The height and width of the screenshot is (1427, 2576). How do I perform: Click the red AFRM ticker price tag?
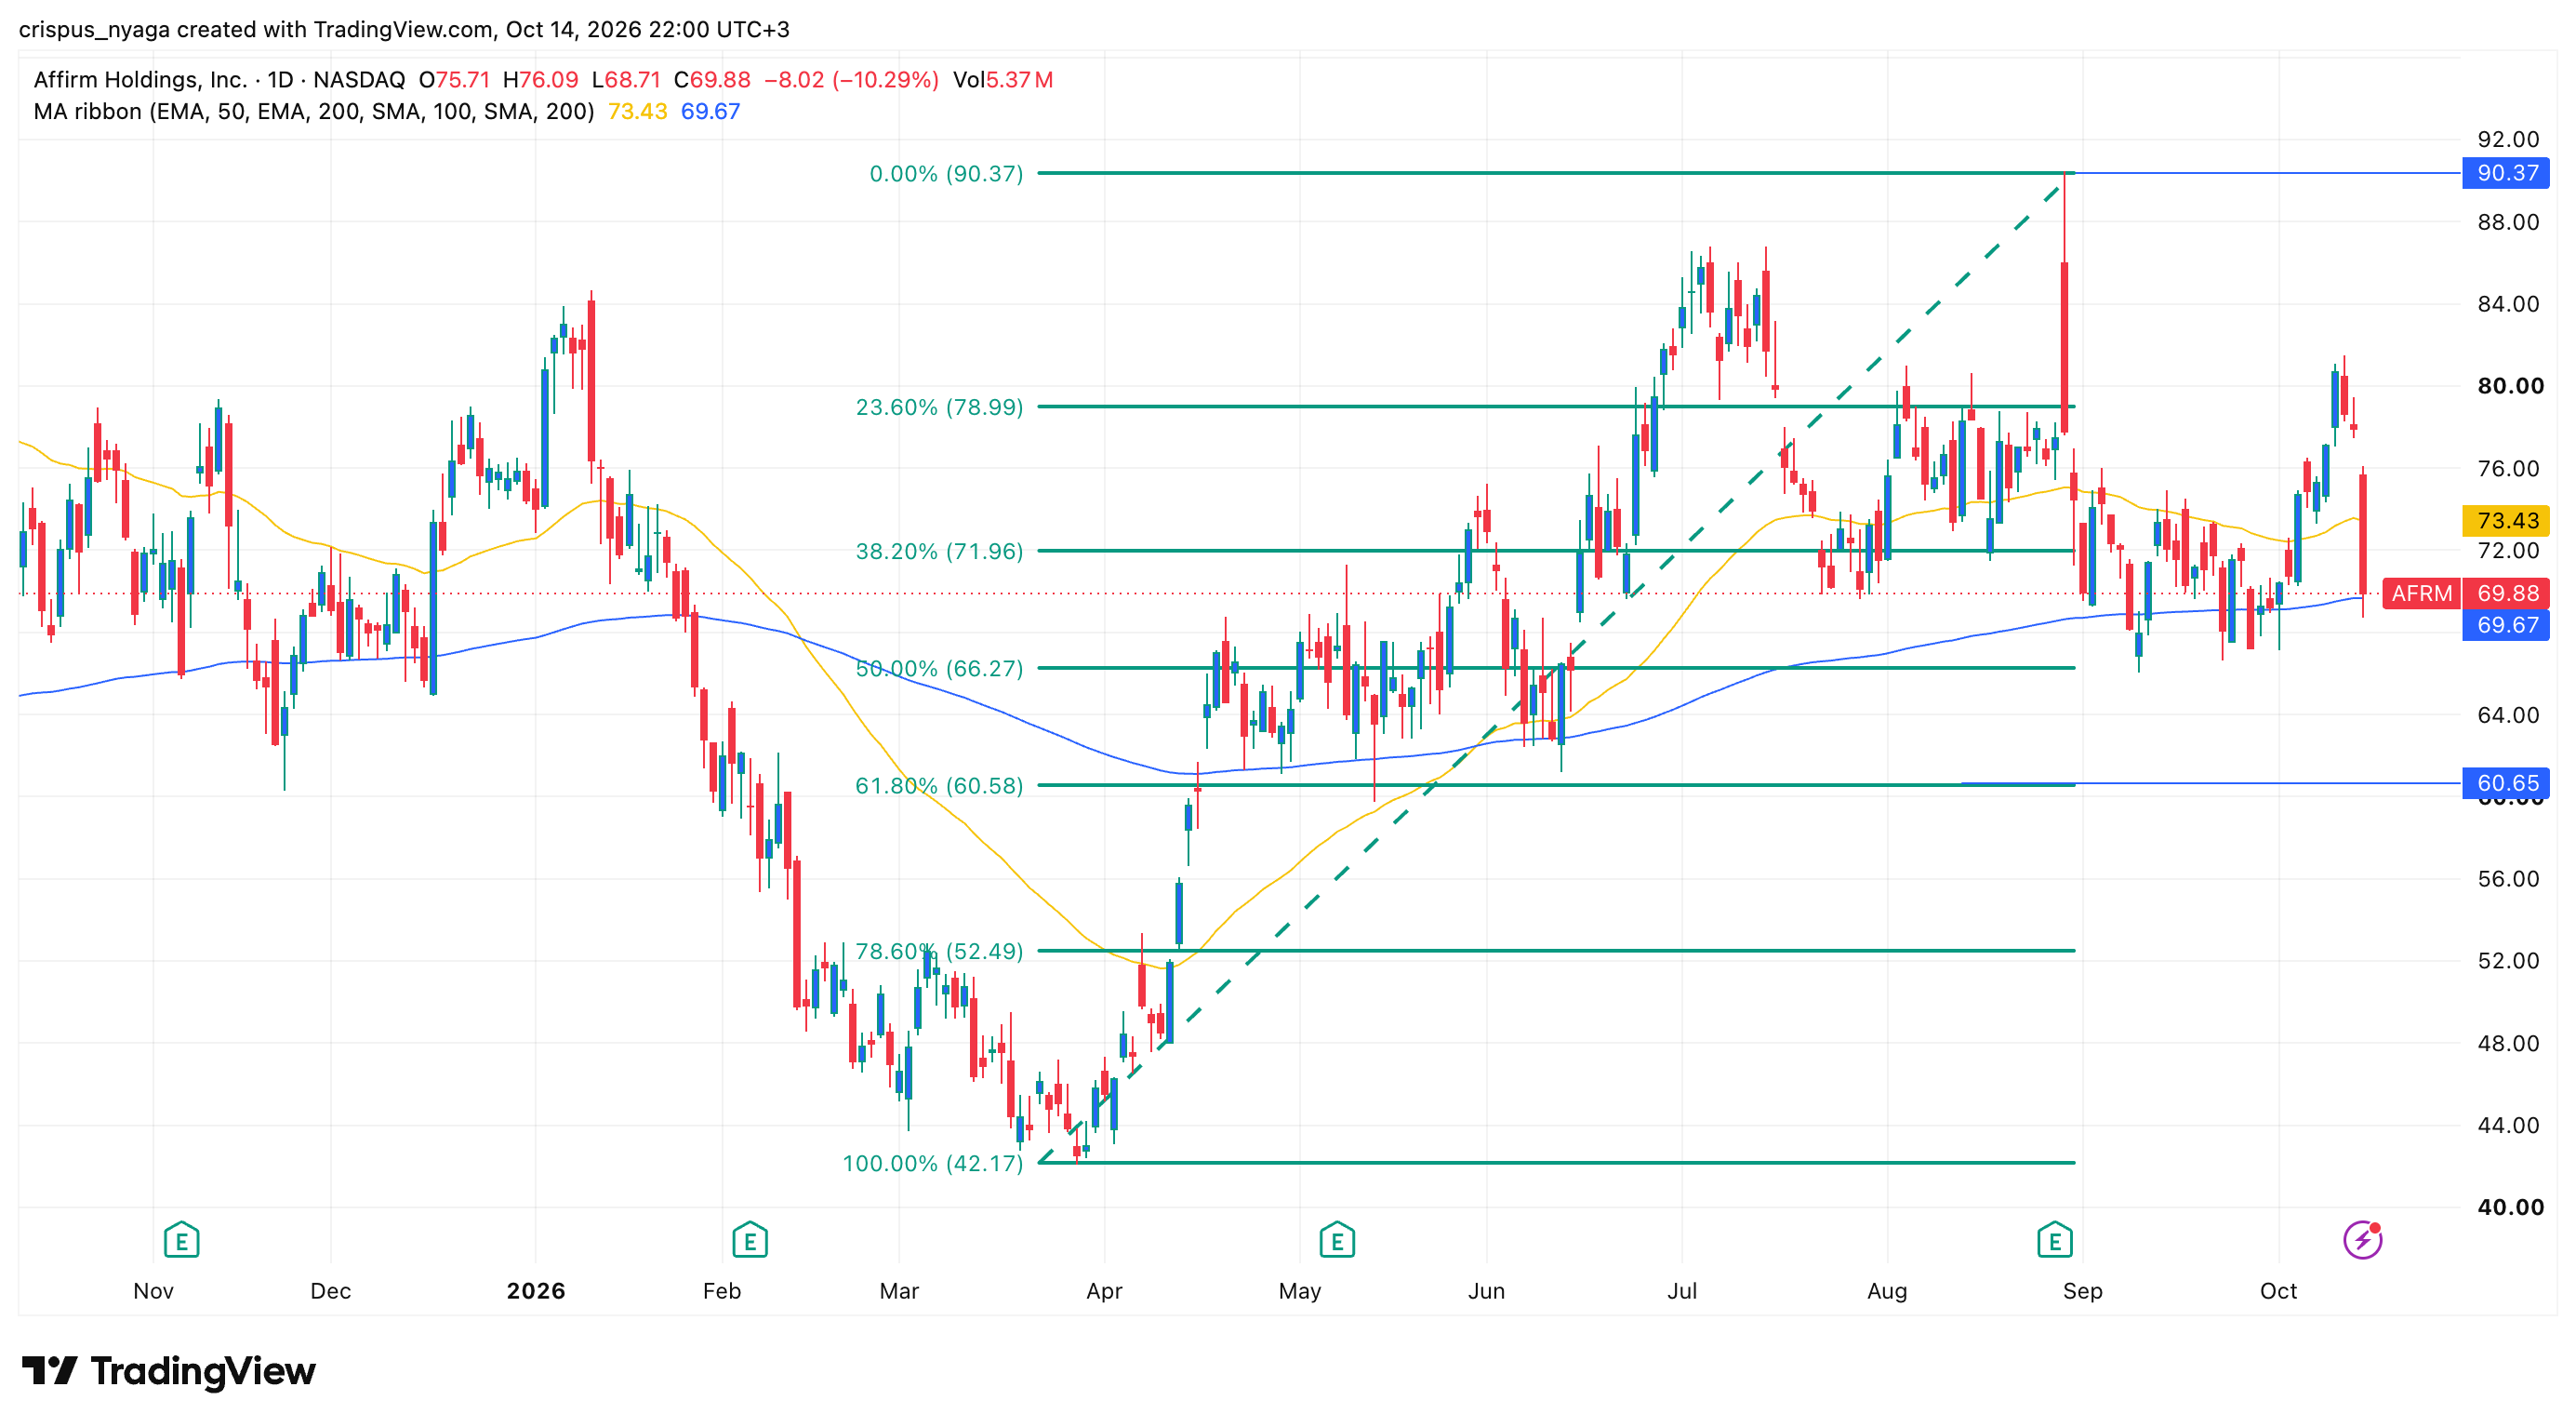pos(2421,593)
